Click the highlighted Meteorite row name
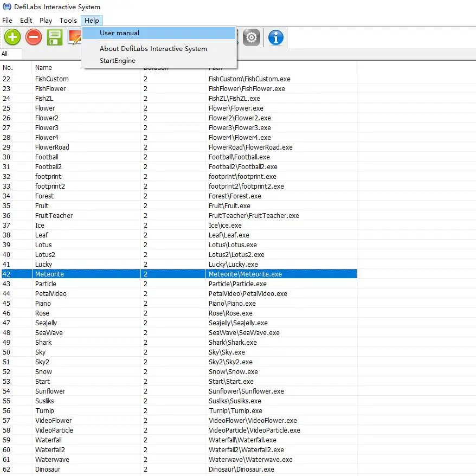Viewport: 476px width, 476px height. pos(49,274)
